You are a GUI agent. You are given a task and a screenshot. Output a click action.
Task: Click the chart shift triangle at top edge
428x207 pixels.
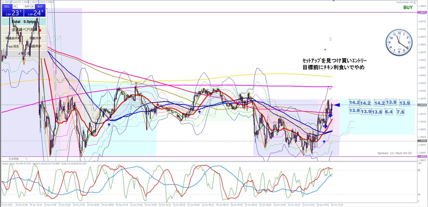point(333,1)
